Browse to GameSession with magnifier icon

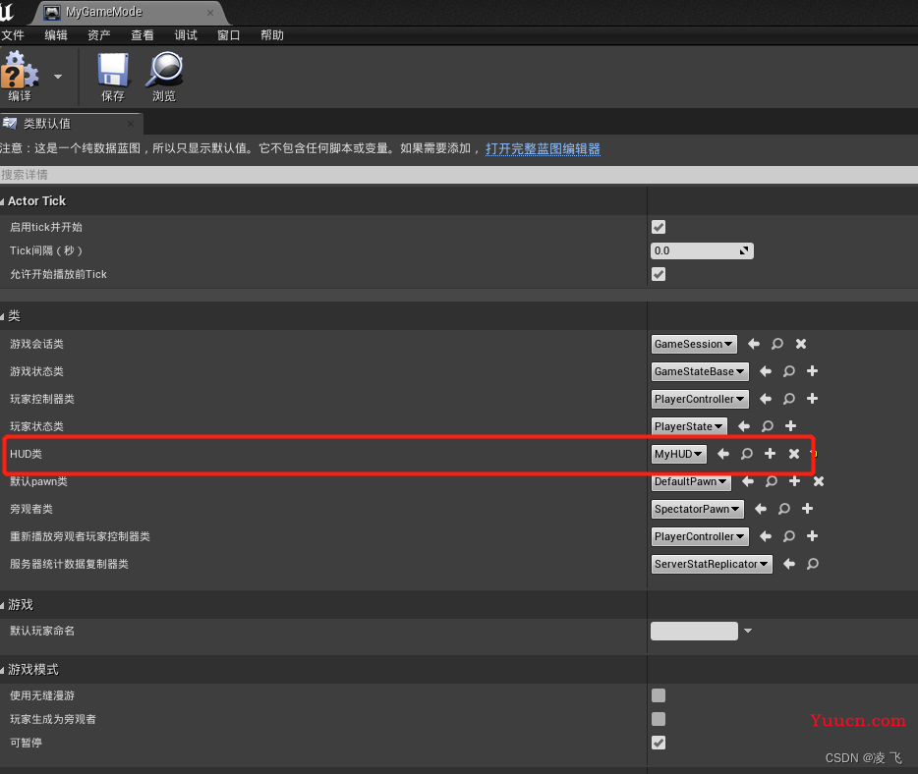(x=777, y=344)
